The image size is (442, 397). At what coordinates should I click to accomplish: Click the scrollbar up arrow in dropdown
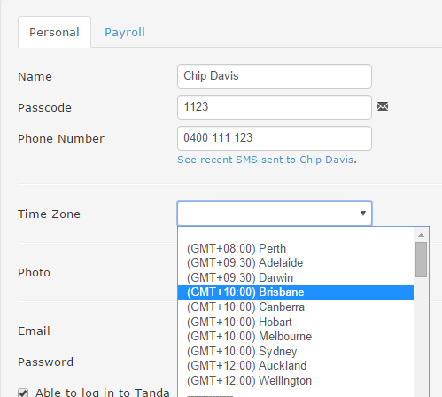pos(421,235)
